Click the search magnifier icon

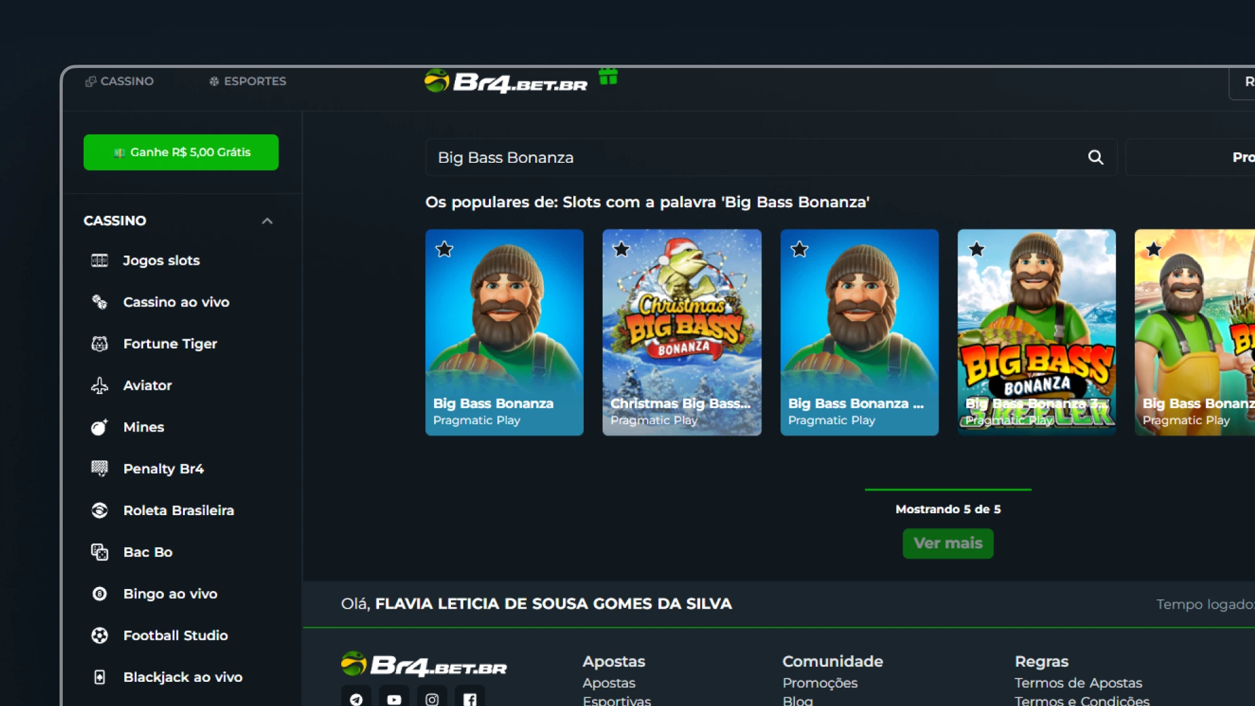point(1096,158)
